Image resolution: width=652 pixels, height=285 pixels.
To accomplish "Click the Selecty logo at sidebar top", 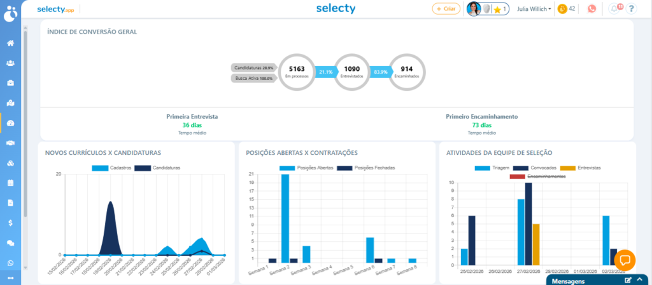I will pyautogui.click(x=10, y=13).
